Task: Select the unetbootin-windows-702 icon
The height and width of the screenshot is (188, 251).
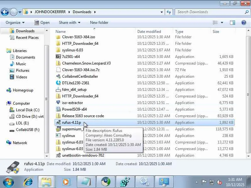Action: [58, 155]
